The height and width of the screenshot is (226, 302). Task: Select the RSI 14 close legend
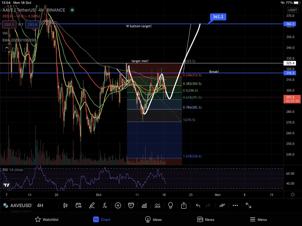pyautogui.click(x=13, y=170)
